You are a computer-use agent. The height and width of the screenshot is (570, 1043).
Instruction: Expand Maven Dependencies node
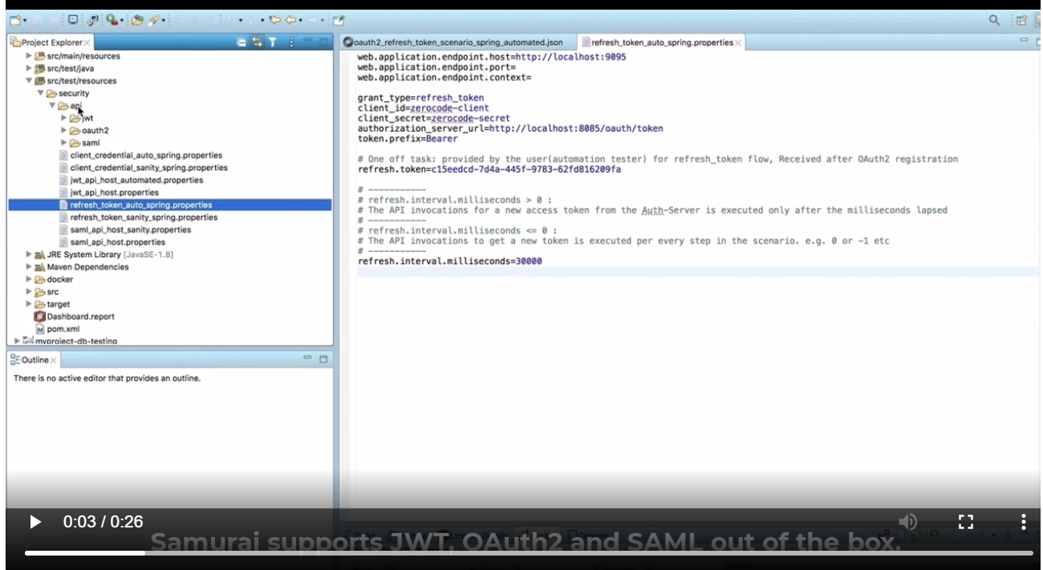[29, 267]
